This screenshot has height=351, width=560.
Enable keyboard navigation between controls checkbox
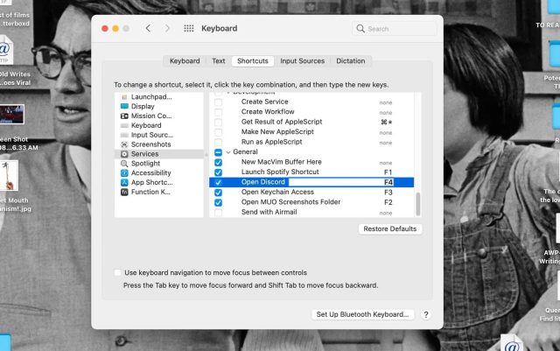[x=117, y=273]
